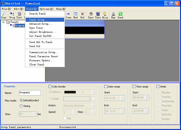Screen dimensions: 181x130
Task: Enable the Week checkbox
Action: (158, 86)
